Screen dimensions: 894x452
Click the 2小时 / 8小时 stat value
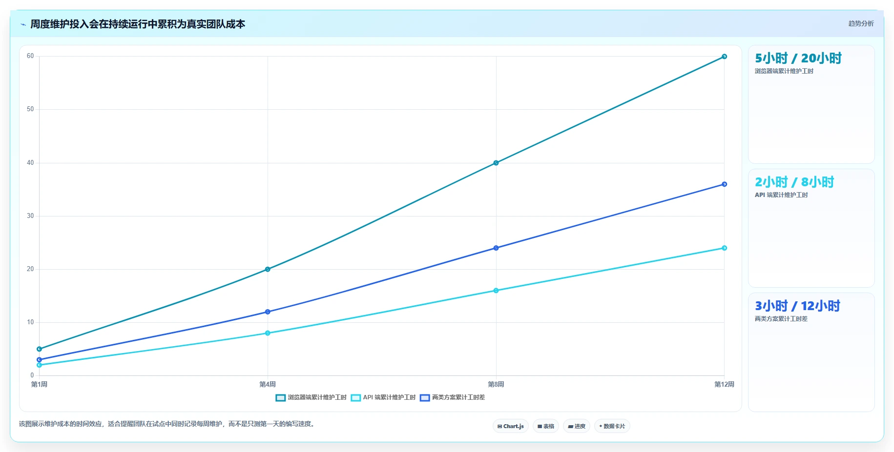794,182
